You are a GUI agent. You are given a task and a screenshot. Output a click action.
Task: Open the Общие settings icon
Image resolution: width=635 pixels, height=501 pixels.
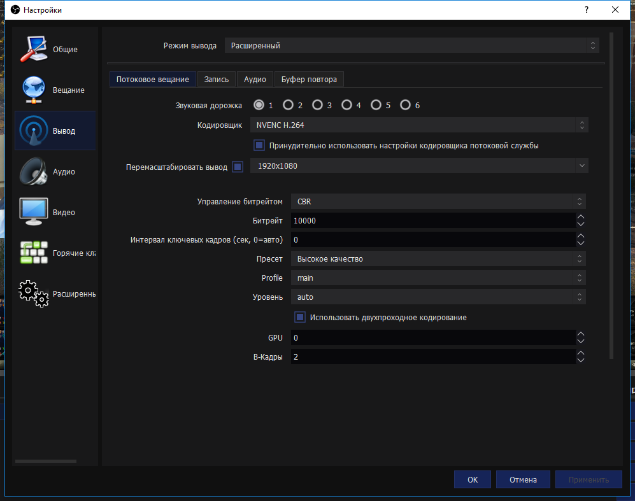tap(33, 49)
